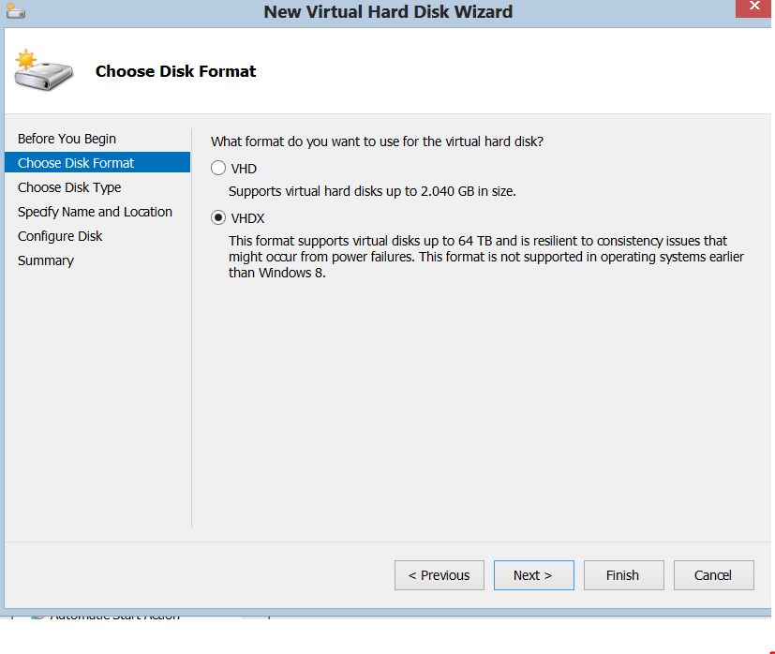Image resolution: width=775 pixels, height=654 pixels.
Task: Jump to the Configure Disk step
Action: pyautogui.click(x=60, y=235)
